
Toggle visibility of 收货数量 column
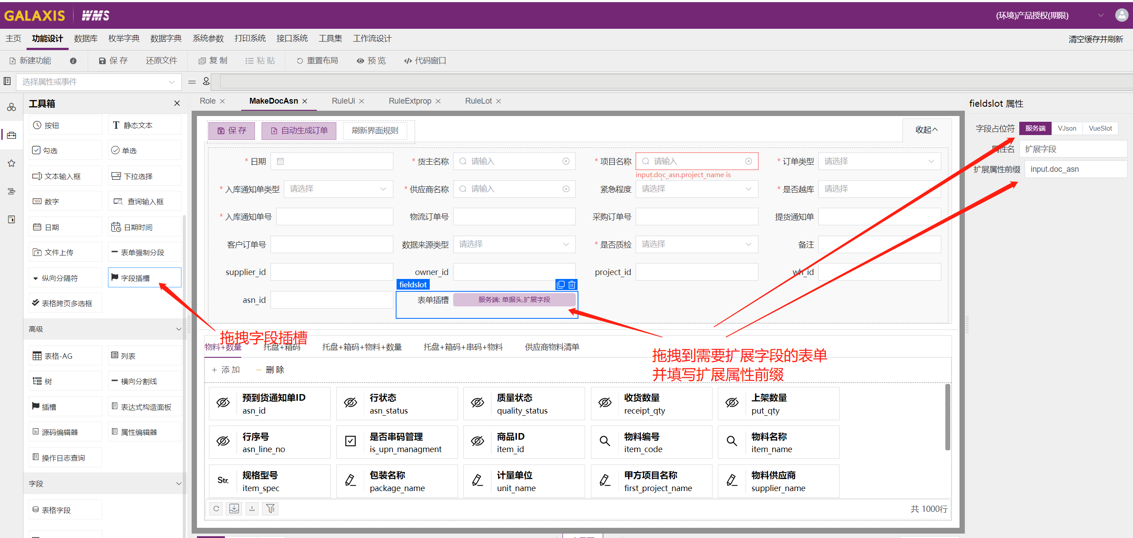(x=605, y=403)
